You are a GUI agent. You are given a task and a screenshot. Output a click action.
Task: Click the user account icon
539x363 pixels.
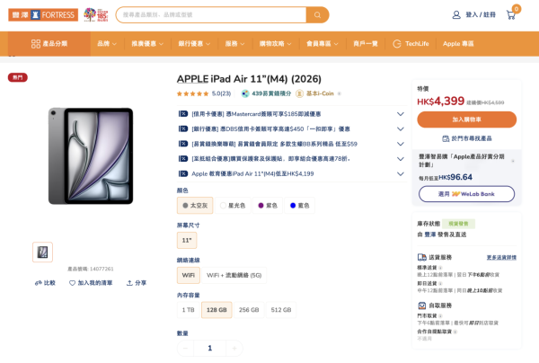(x=456, y=14)
